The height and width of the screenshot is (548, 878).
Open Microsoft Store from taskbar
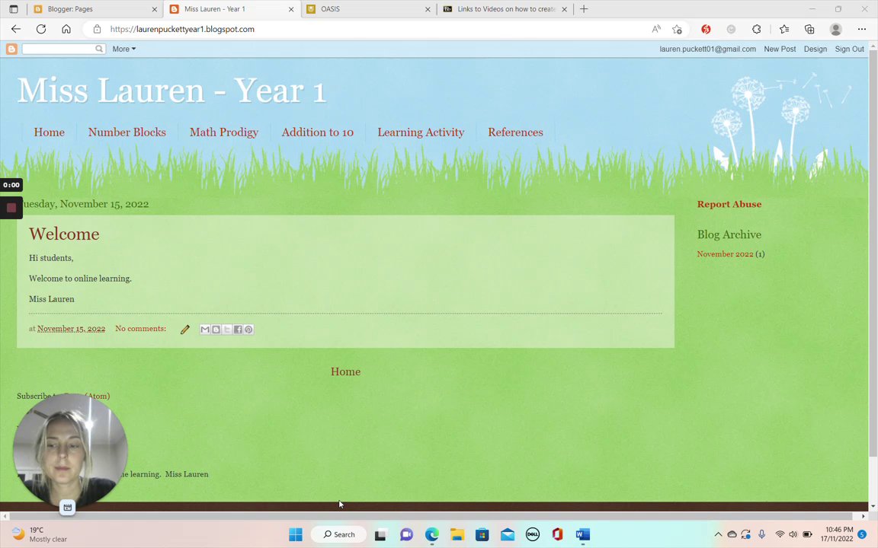point(482,534)
